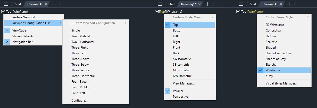Click the plus icon in the left panel tab bar
This screenshot has width=317, height=108.
[54, 4]
